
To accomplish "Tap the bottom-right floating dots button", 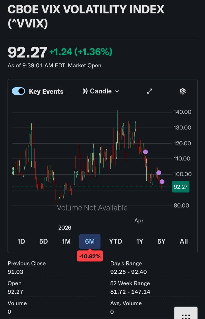I will (x=186, y=314).
